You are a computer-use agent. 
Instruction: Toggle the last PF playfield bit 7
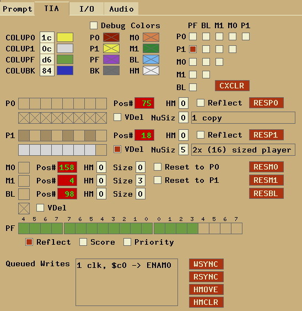(236, 228)
